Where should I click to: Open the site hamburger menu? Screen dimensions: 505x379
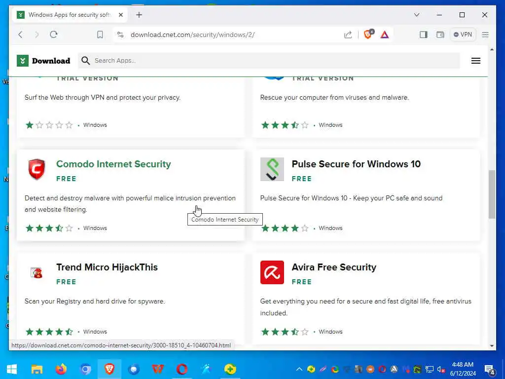tap(476, 61)
